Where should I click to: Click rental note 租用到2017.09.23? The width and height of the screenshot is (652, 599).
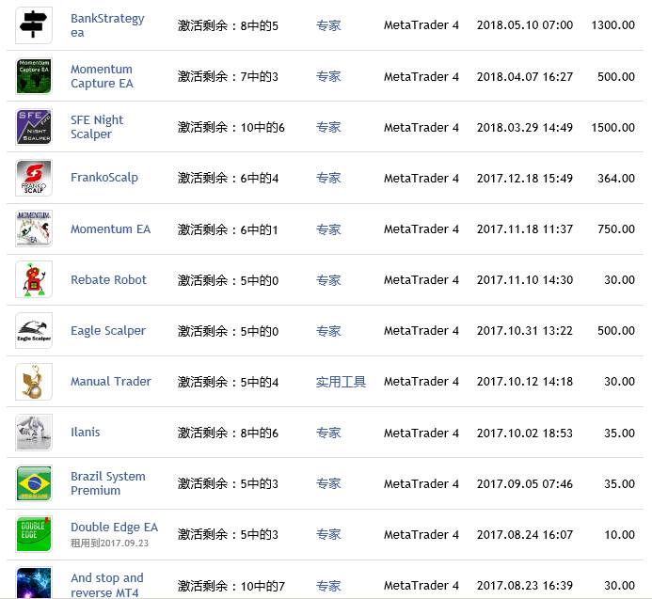(109, 543)
